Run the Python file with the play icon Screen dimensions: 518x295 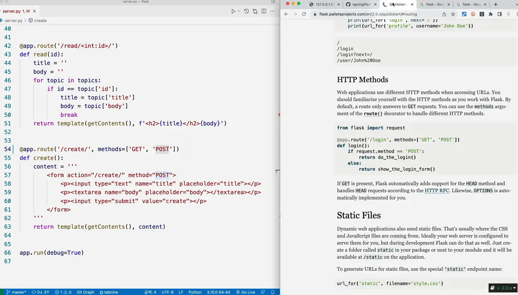(x=233, y=11)
